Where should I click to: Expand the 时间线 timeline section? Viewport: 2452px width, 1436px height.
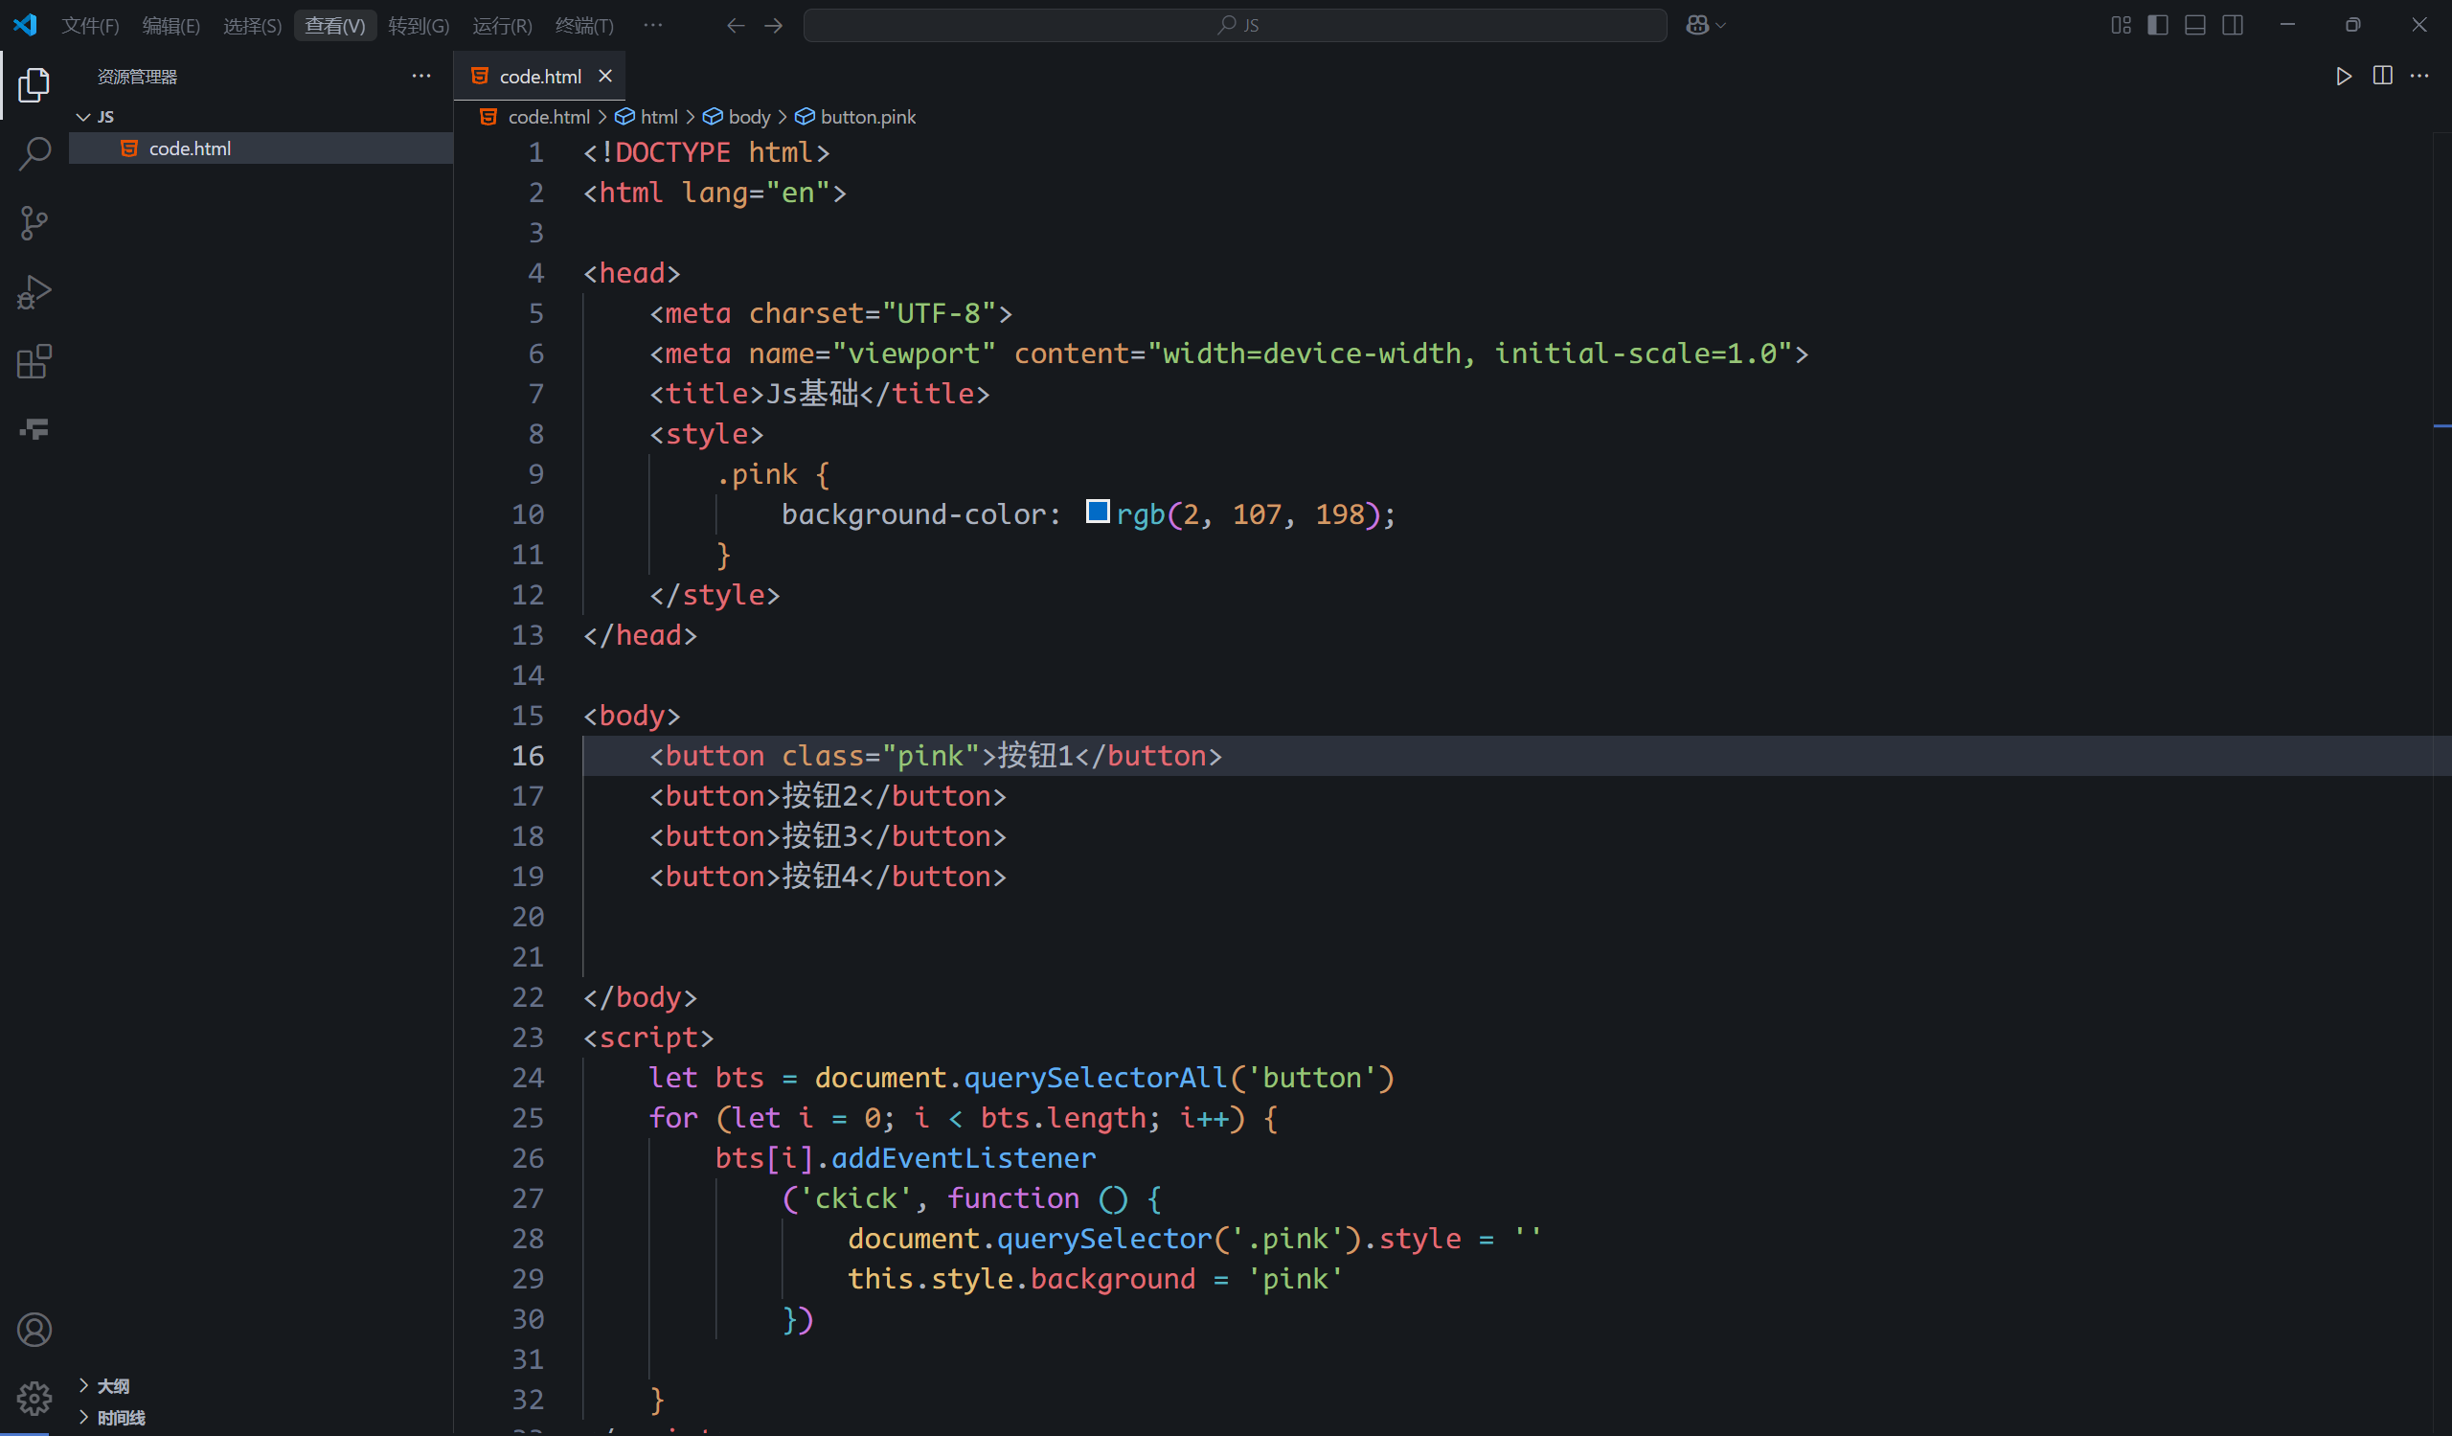[121, 1418]
